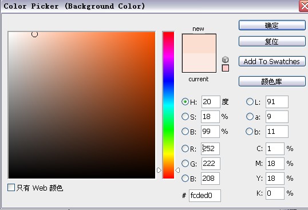This screenshot has width=308, height=210.
Task: Click the 度 degree unit label
Action: coord(225,102)
